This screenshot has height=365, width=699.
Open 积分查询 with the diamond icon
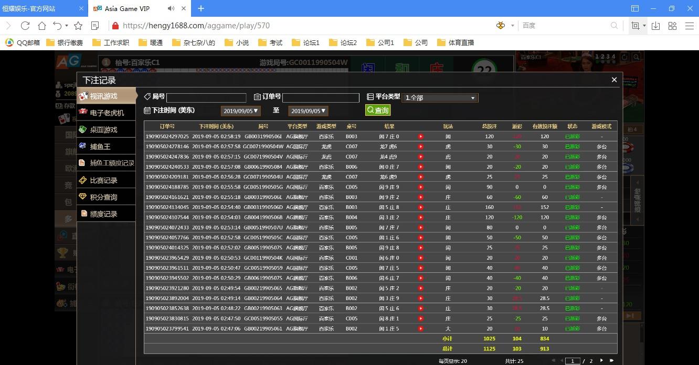103,197
